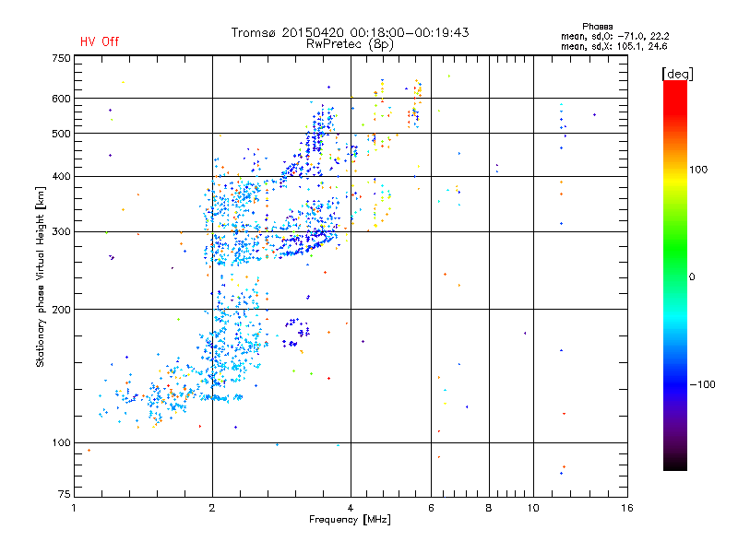Click colorbar tick label '-100'
This screenshot has width=738, height=553.
[703, 384]
